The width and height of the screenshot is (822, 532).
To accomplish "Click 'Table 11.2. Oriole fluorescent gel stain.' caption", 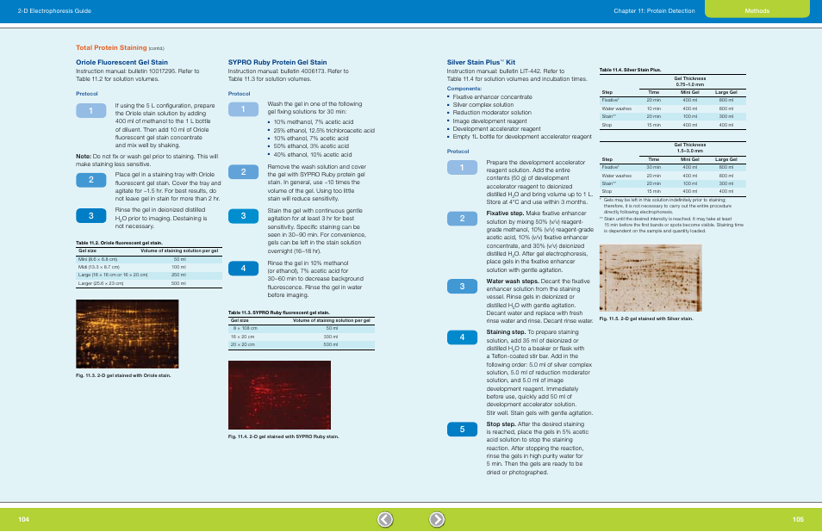I will pyautogui.click(x=119, y=243).
